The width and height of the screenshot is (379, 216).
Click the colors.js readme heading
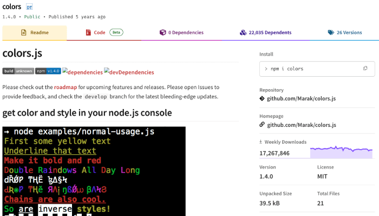click(x=22, y=53)
